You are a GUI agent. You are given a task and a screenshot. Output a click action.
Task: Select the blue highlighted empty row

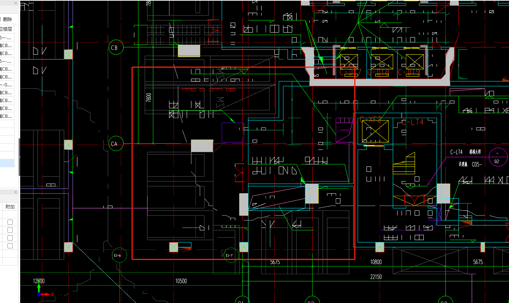click(7, 163)
